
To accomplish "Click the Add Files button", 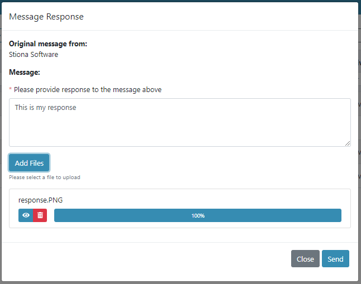I will (x=29, y=163).
